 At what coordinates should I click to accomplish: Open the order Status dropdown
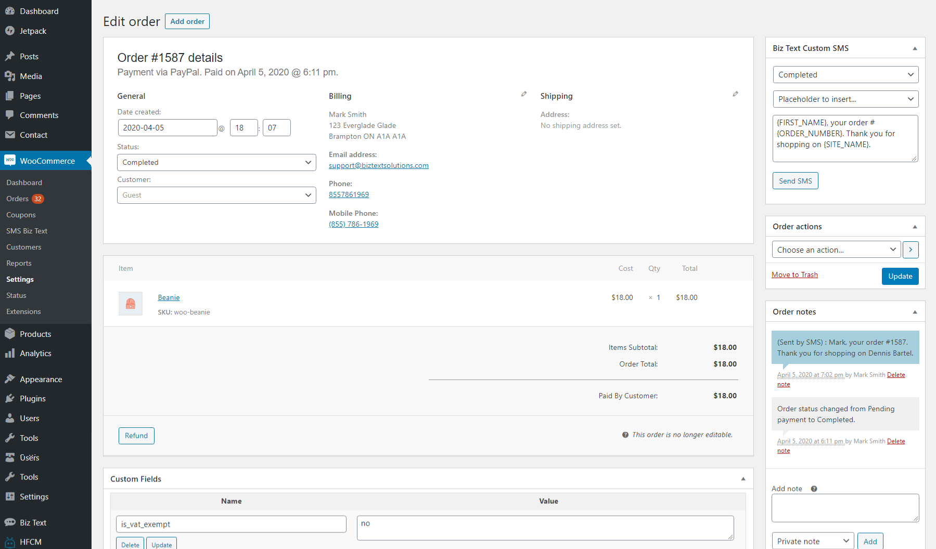pyautogui.click(x=216, y=162)
